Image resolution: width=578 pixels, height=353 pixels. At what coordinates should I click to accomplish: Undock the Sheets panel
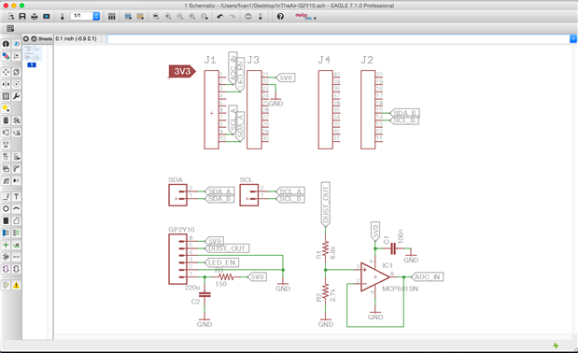34,38
